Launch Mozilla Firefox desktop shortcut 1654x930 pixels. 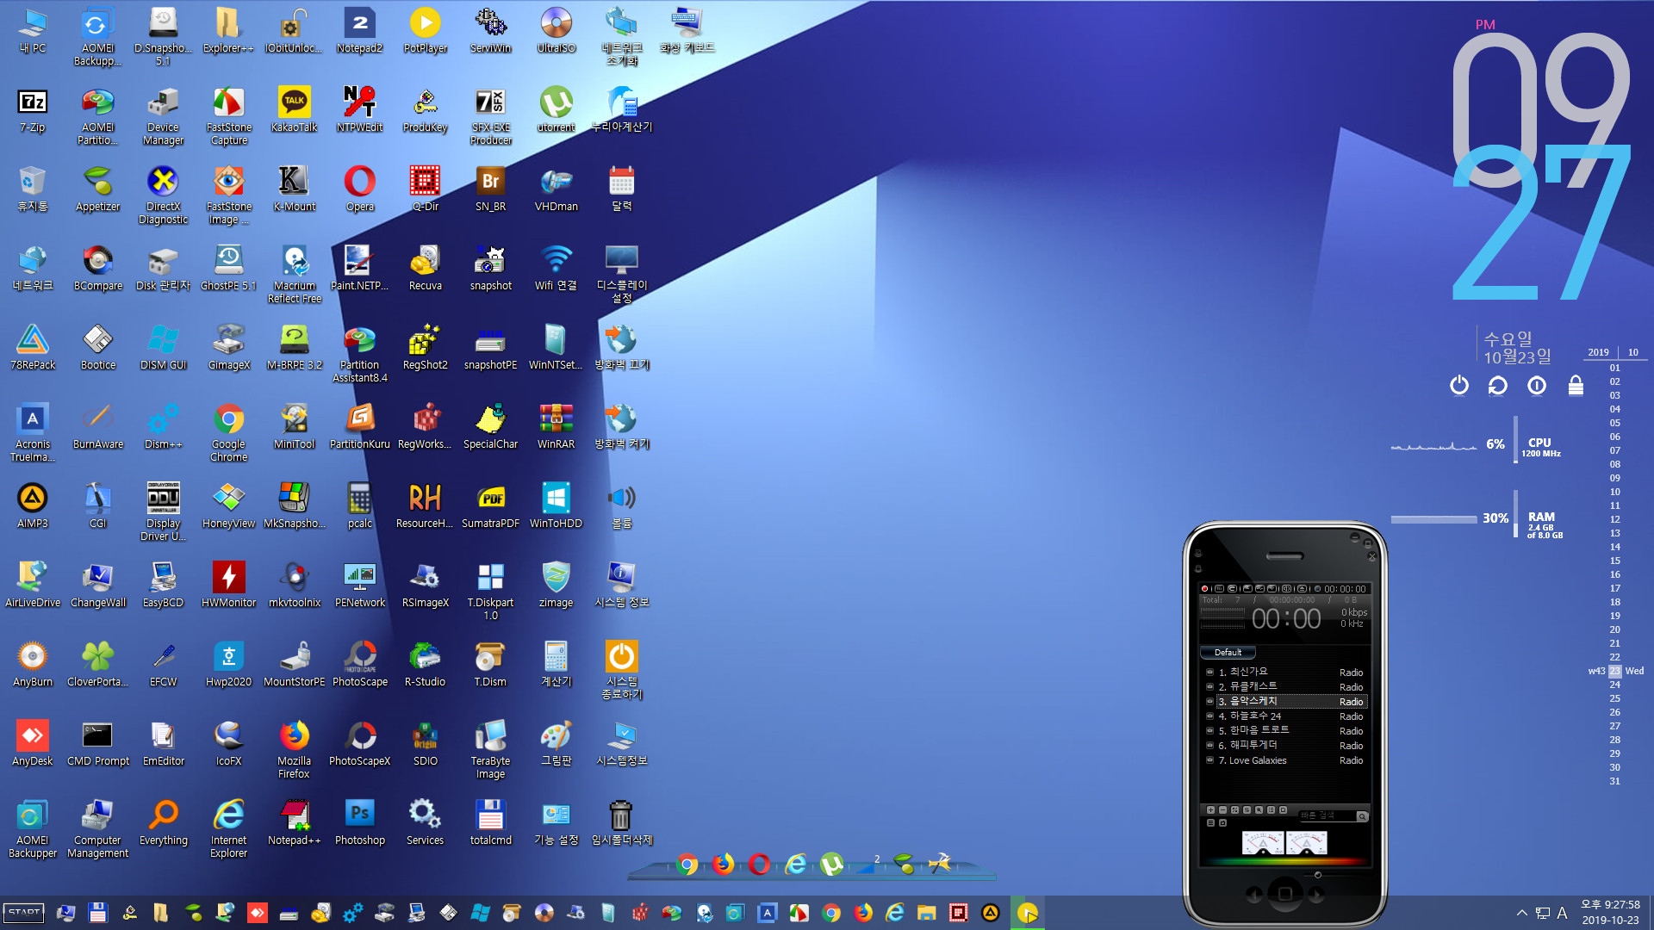[294, 750]
